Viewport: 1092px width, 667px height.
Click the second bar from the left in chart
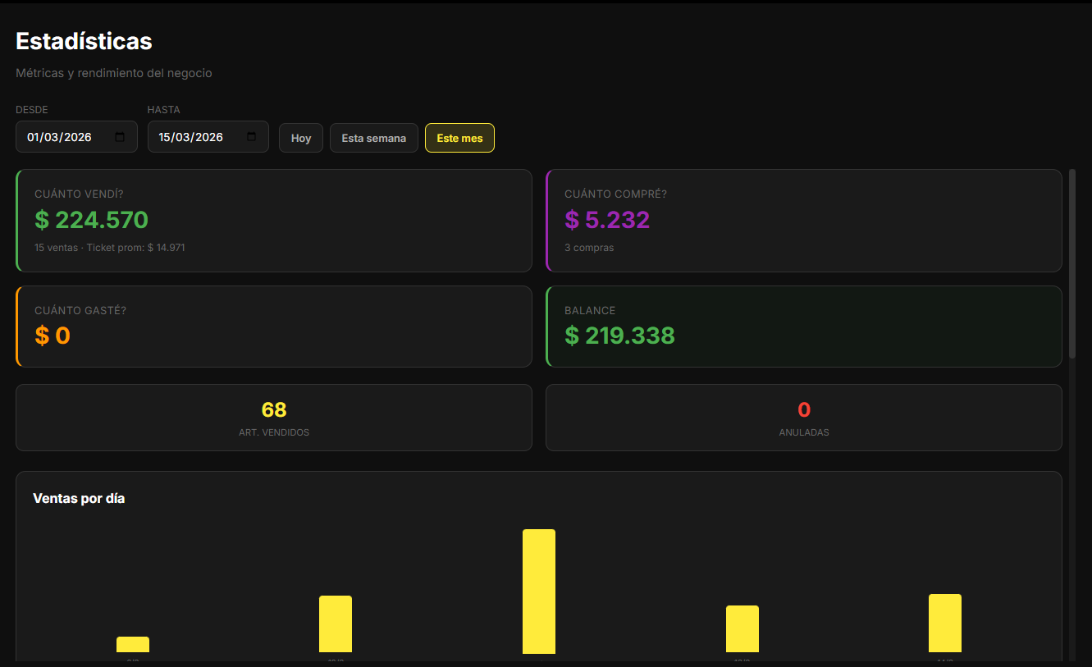(336, 624)
